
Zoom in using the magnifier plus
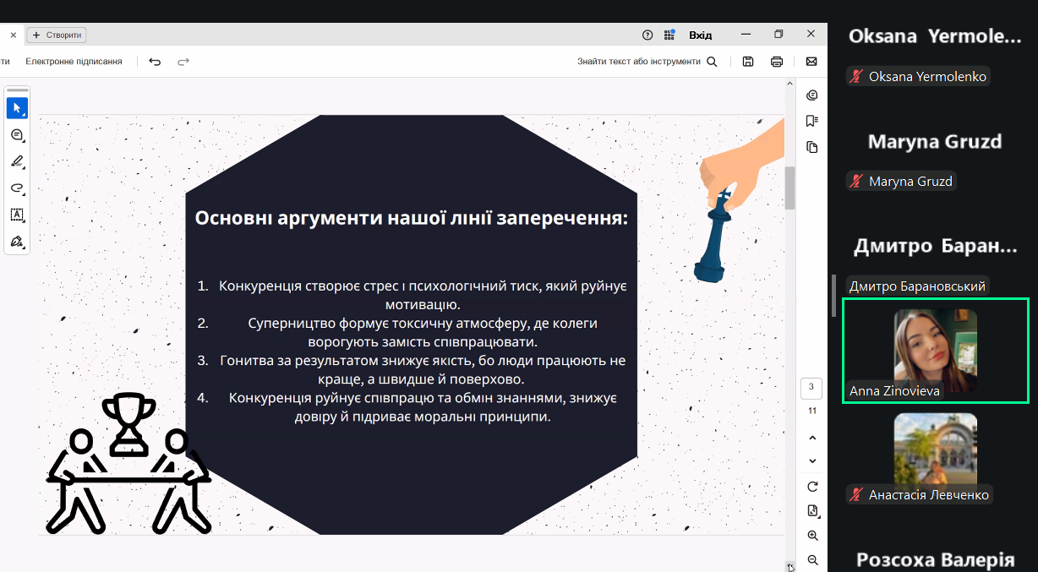(x=812, y=536)
